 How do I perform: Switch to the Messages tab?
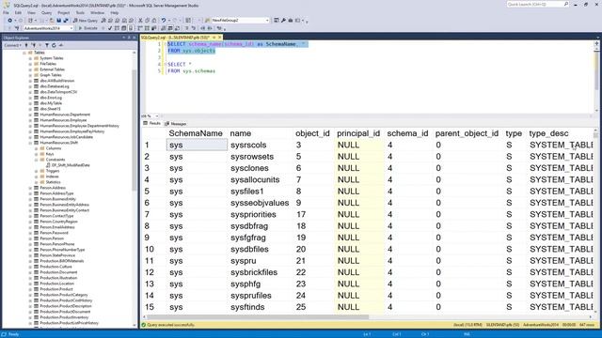(x=176, y=123)
